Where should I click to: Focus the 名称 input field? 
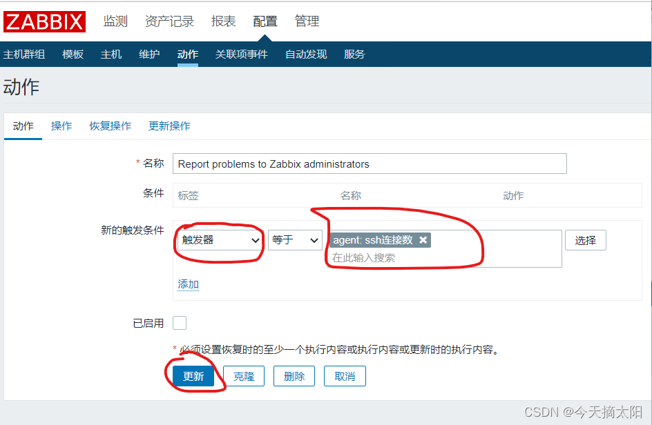(x=370, y=164)
